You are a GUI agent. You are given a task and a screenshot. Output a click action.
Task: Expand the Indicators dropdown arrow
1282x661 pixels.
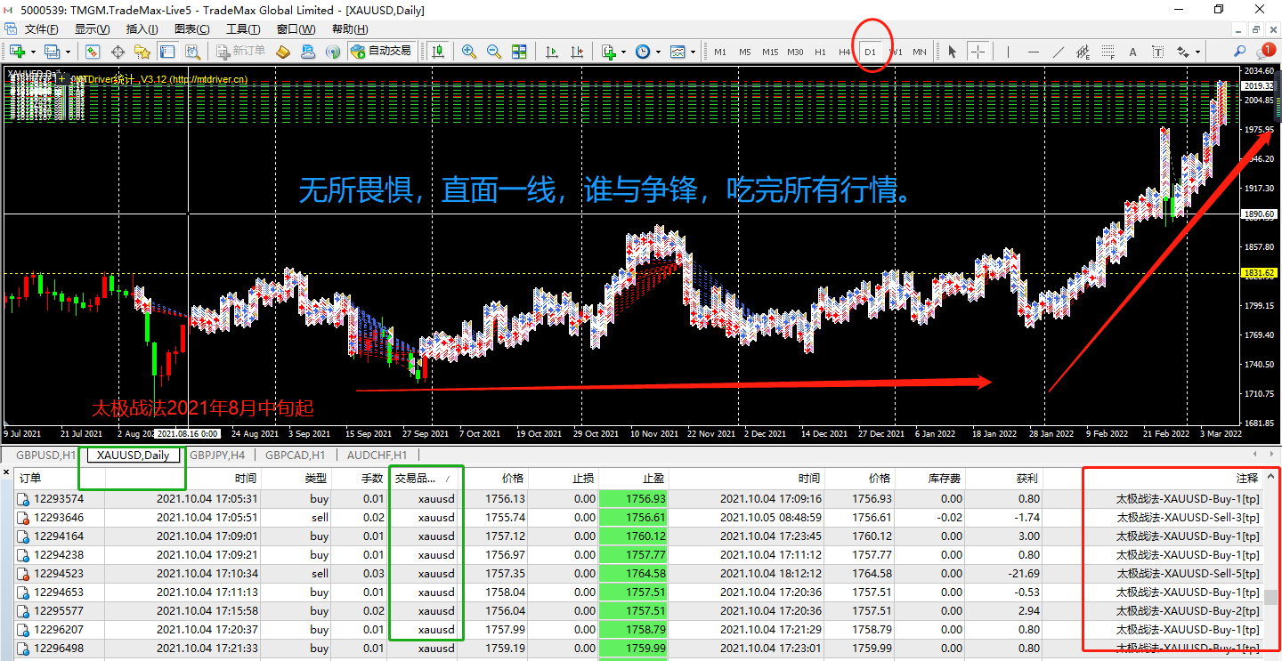[x=623, y=52]
